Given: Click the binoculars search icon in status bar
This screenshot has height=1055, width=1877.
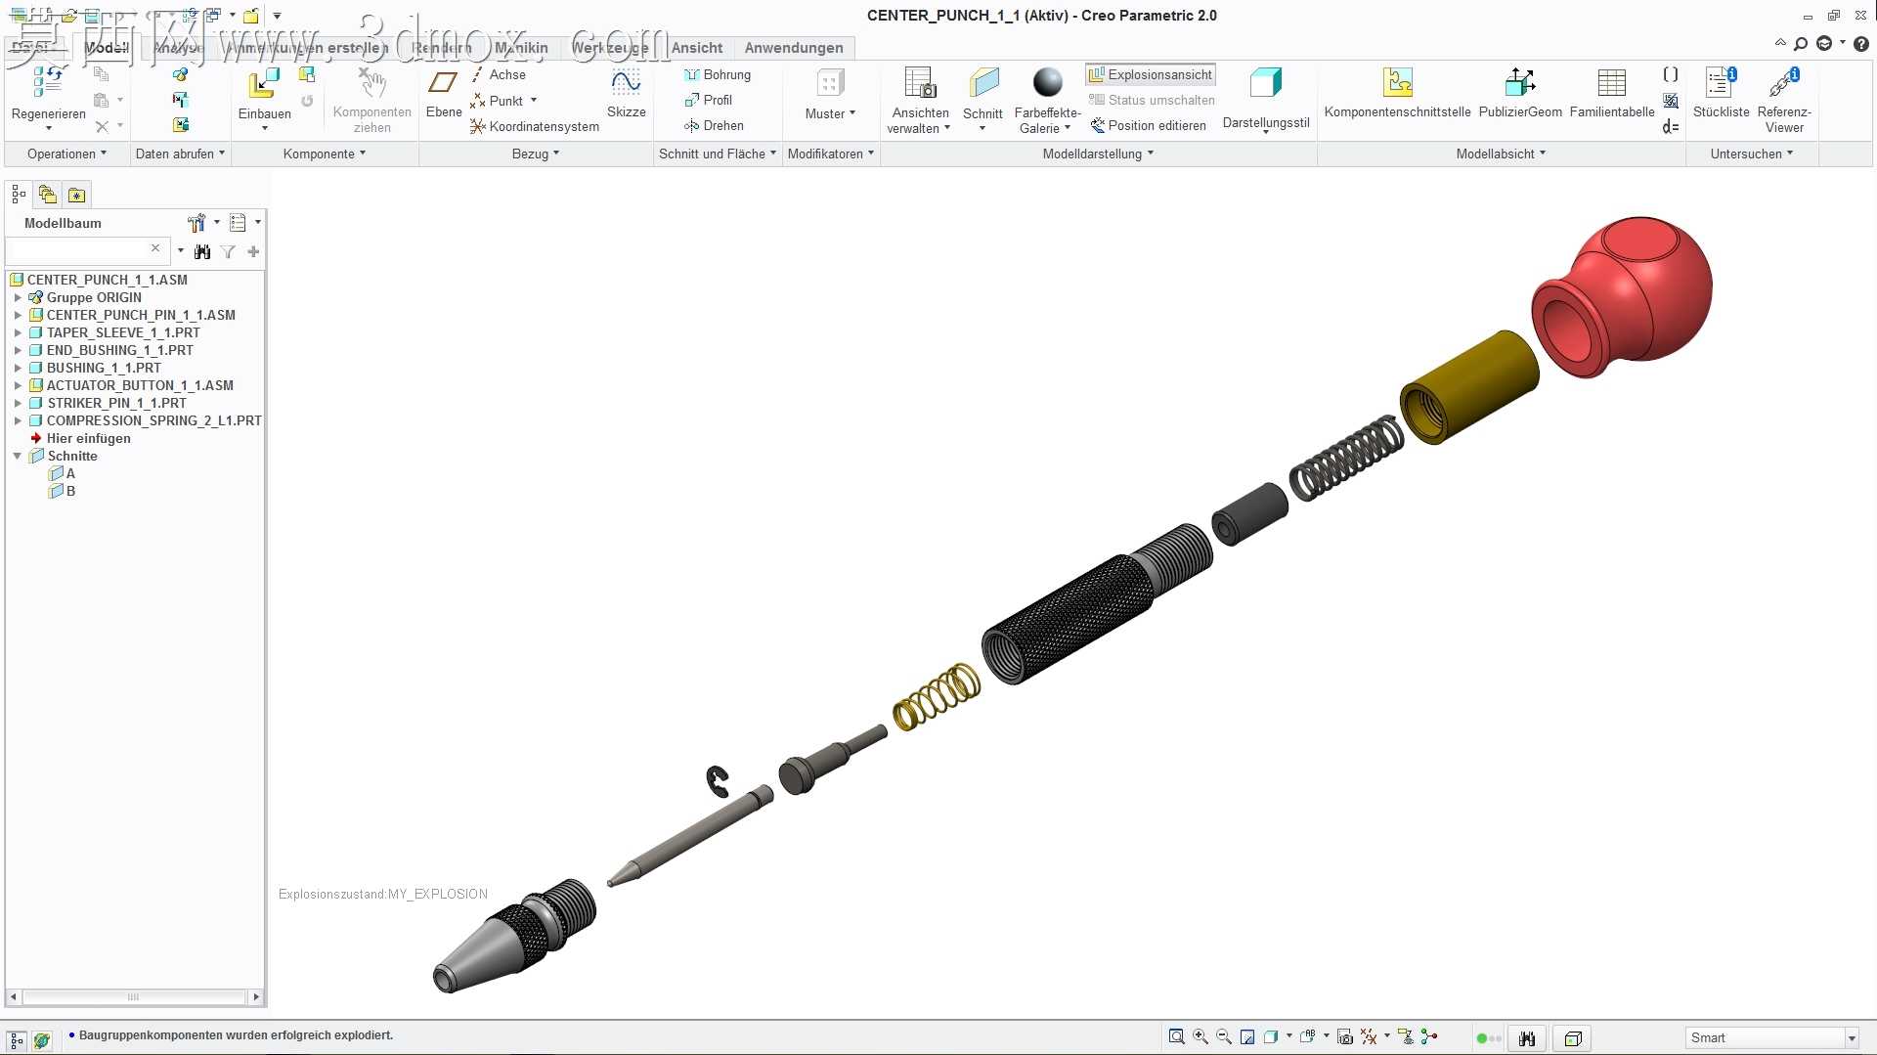Looking at the screenshot, I should (1527, 1038).
